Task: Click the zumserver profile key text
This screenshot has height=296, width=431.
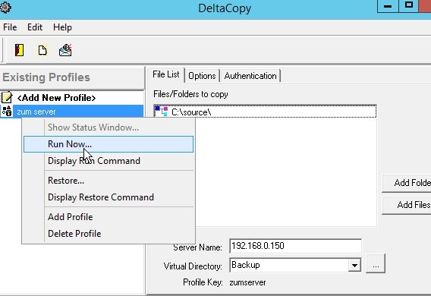Action: pos(247,282)
